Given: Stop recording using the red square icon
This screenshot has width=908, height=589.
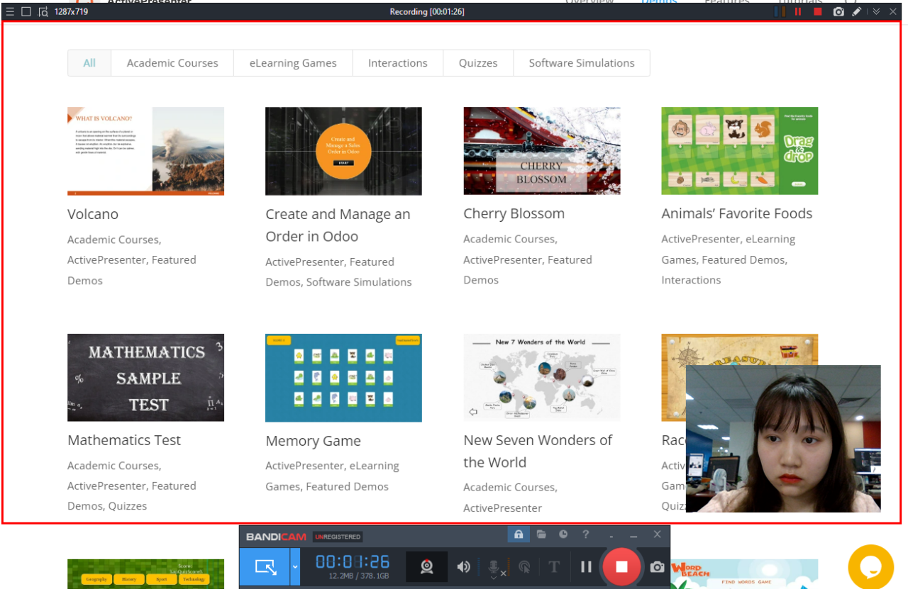Looking at the screenshot, I should [818, 11].
